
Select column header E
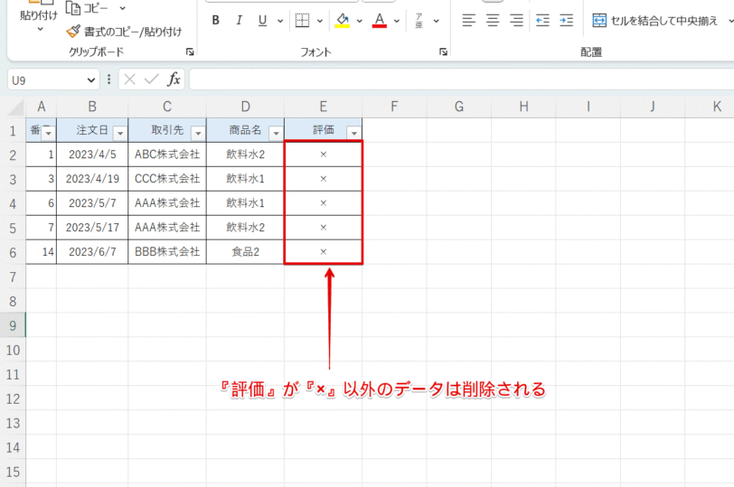click(323, 108)
